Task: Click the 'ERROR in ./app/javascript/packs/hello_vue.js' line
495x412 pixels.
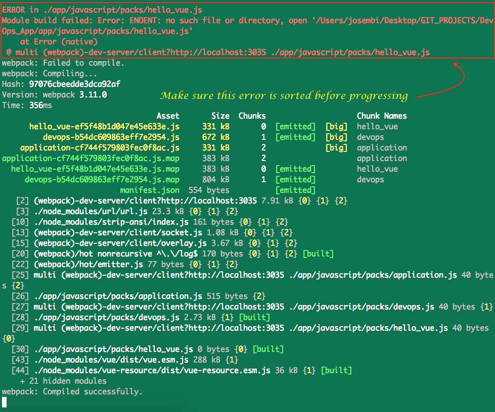Action: click(x=102, y=10)
